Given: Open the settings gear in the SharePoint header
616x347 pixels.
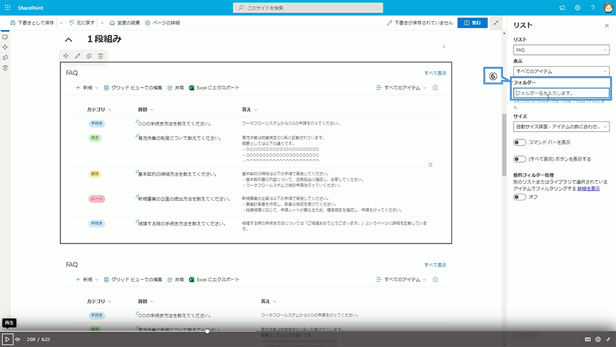Looking at the screenshot, I should 578,8.
